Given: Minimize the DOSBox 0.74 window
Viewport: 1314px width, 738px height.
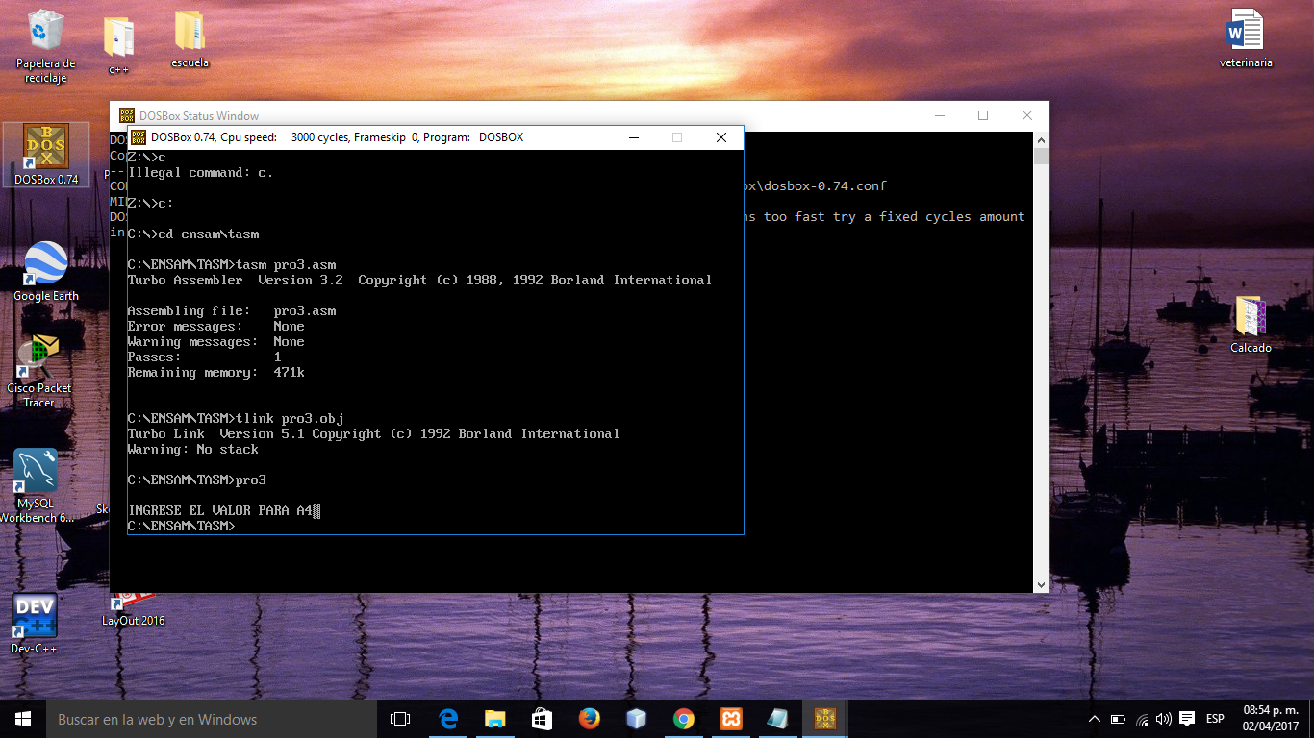Looking at the screenshot, I should (633, 137).
